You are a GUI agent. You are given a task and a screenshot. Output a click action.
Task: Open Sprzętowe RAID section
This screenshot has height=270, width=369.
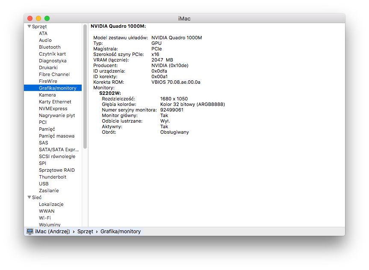tap(57, 170)
